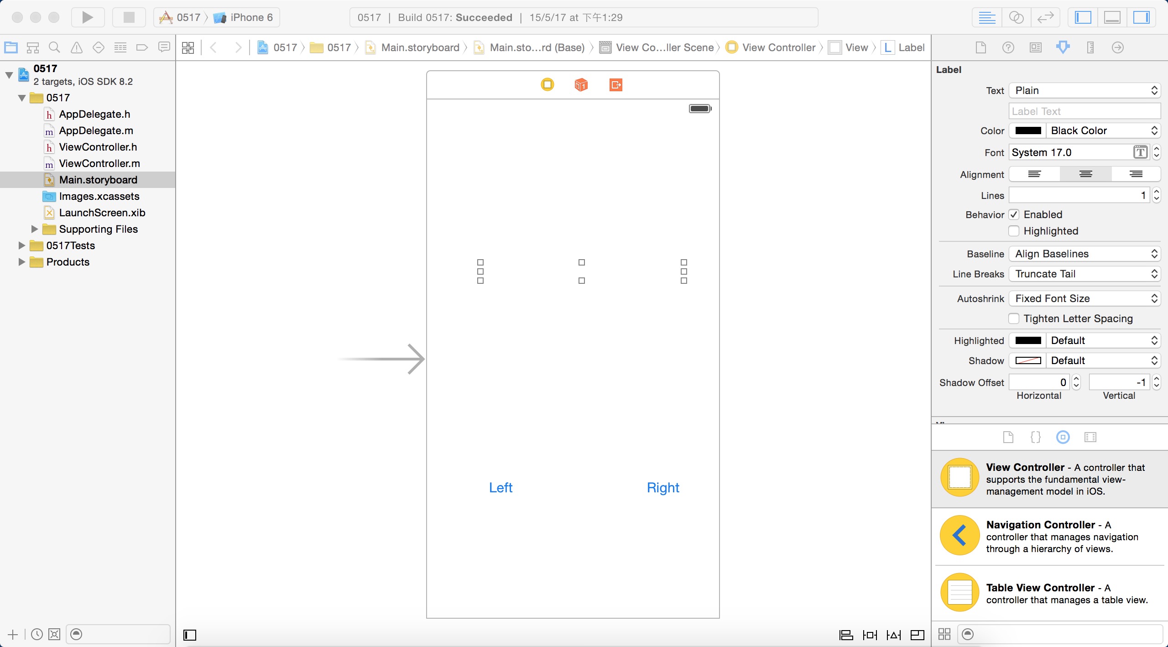Open the Shadow color dropdown
The width and height of the screenshot is (1168, 647).
pyautogui.click(x=1103, y=360)
